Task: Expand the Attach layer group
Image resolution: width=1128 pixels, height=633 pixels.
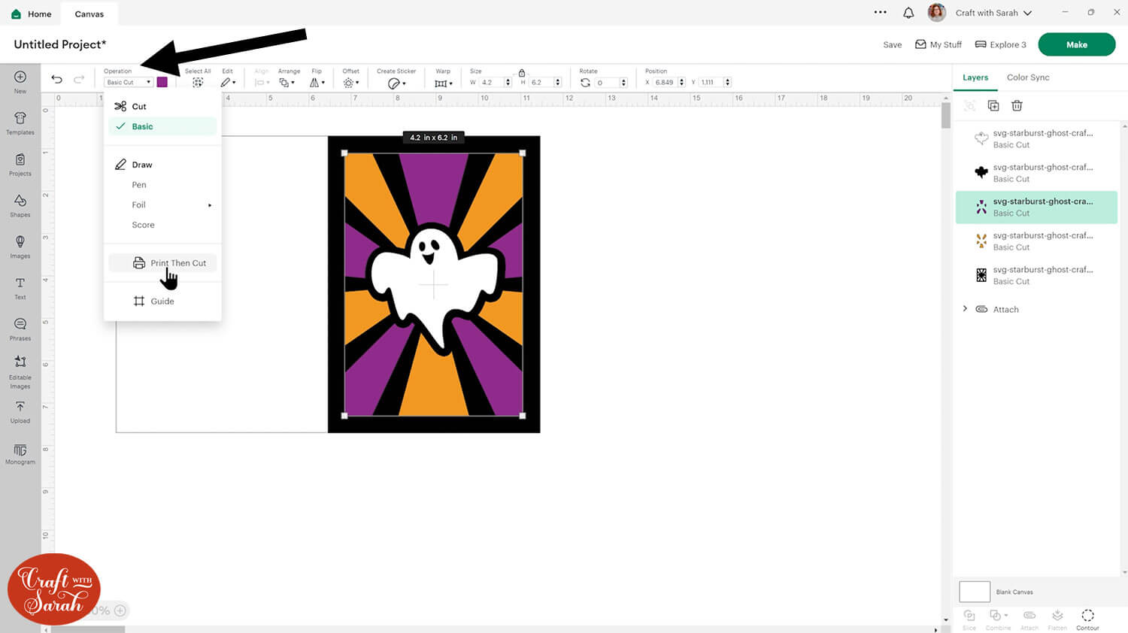Action: point(966,309)
